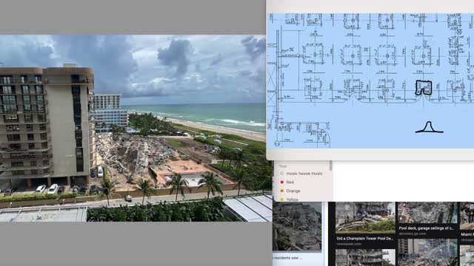Click the "Did a Champlain Tower Pool De..." title
This screenshot has height=266, width=474.
[365, 239]
